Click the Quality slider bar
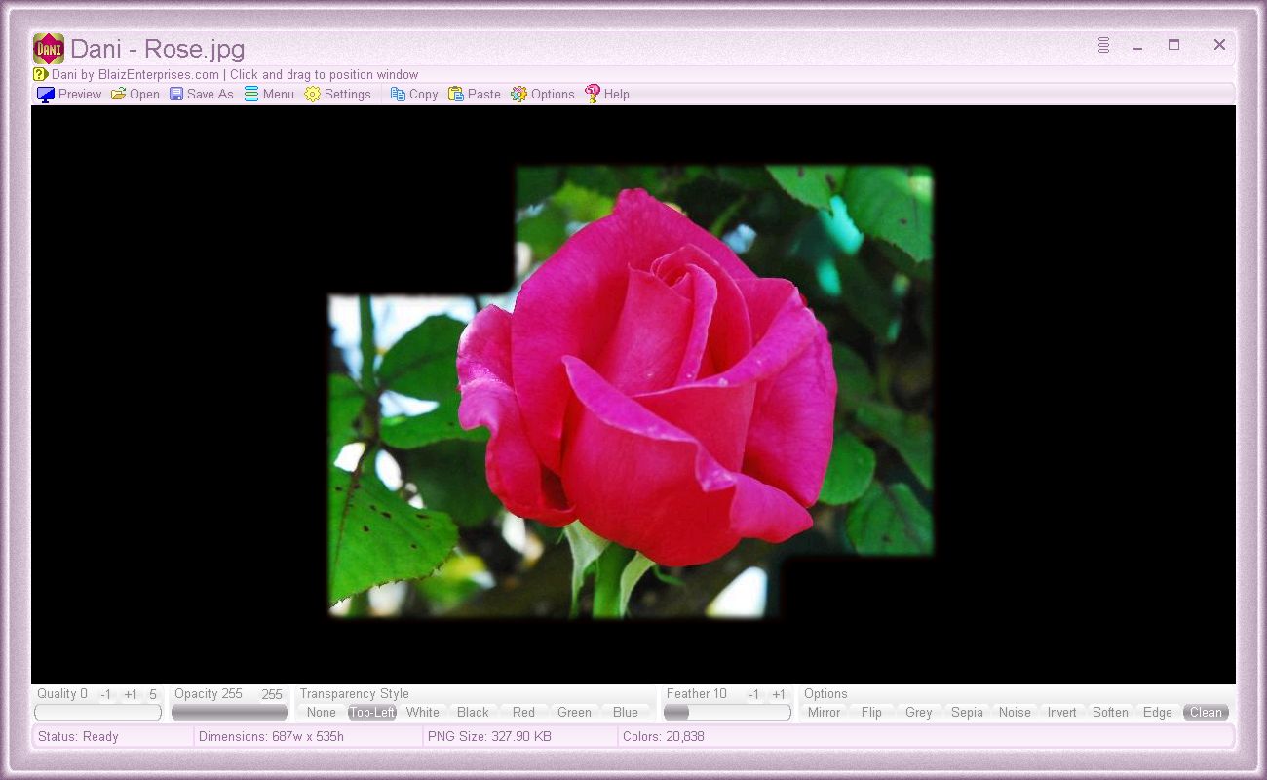Image resolution: width=1267 pixels, height=780 pixels. click(x=97, y=713)
